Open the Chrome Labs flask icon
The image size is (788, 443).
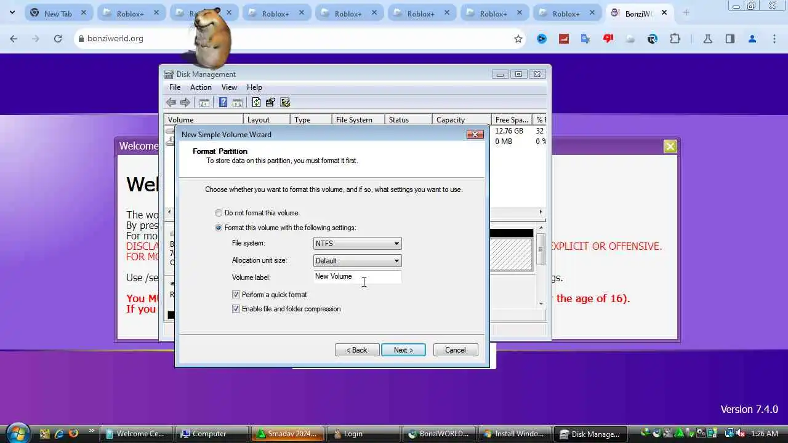[x=707, y=39]
